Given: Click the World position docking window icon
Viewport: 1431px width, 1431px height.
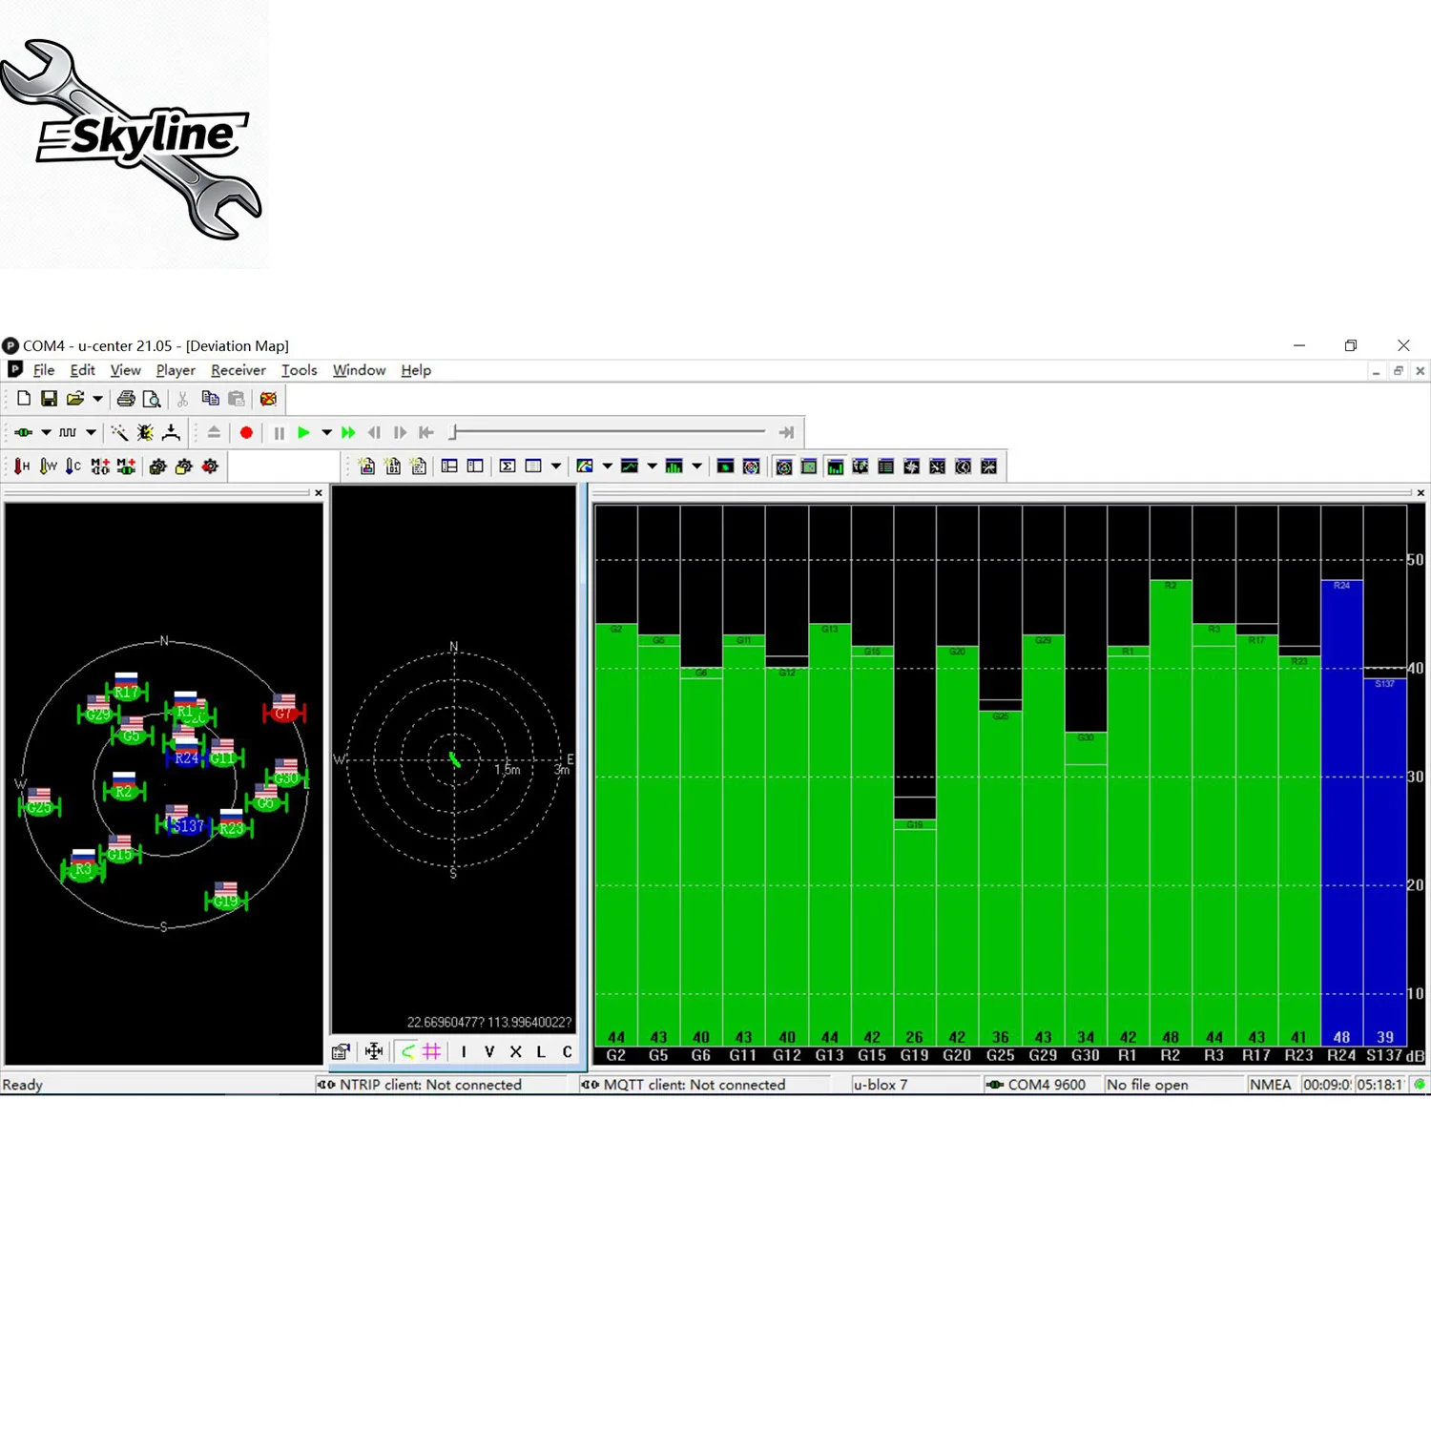Looking at the screenshot, I should pos(861,466).
